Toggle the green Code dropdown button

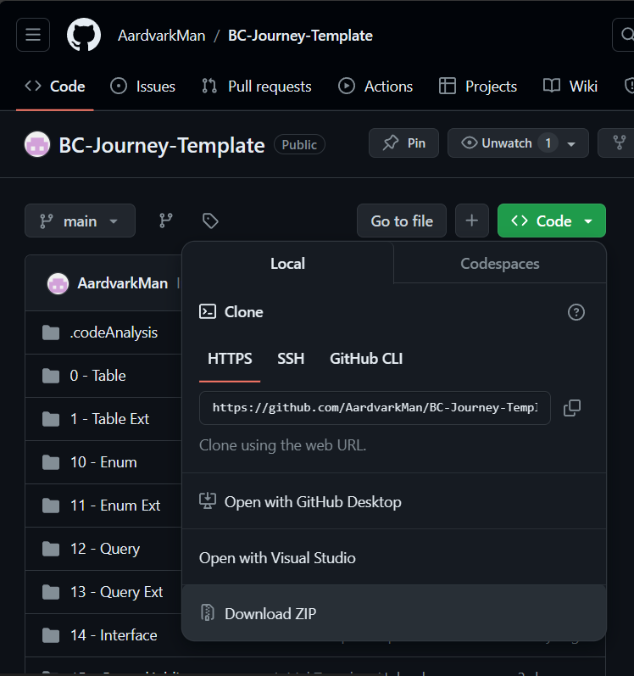(x=551, y=221)
